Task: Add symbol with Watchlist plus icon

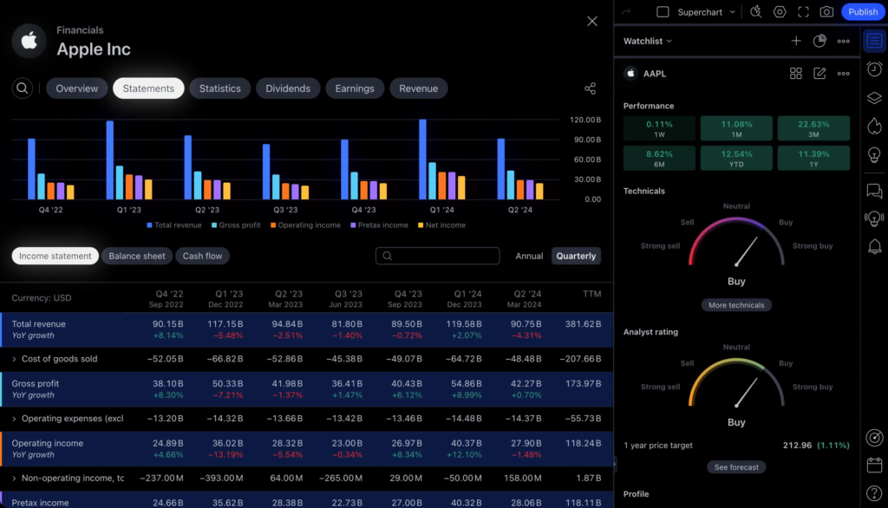Action: click(796, 41)
